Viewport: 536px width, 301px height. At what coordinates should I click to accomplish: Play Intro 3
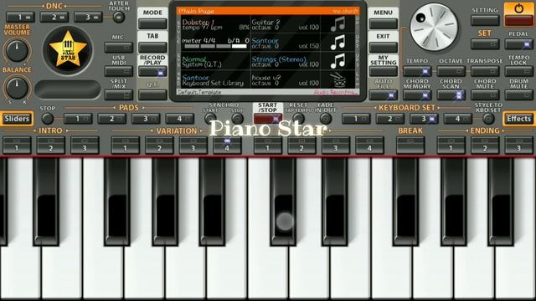(x=85, y=145)
